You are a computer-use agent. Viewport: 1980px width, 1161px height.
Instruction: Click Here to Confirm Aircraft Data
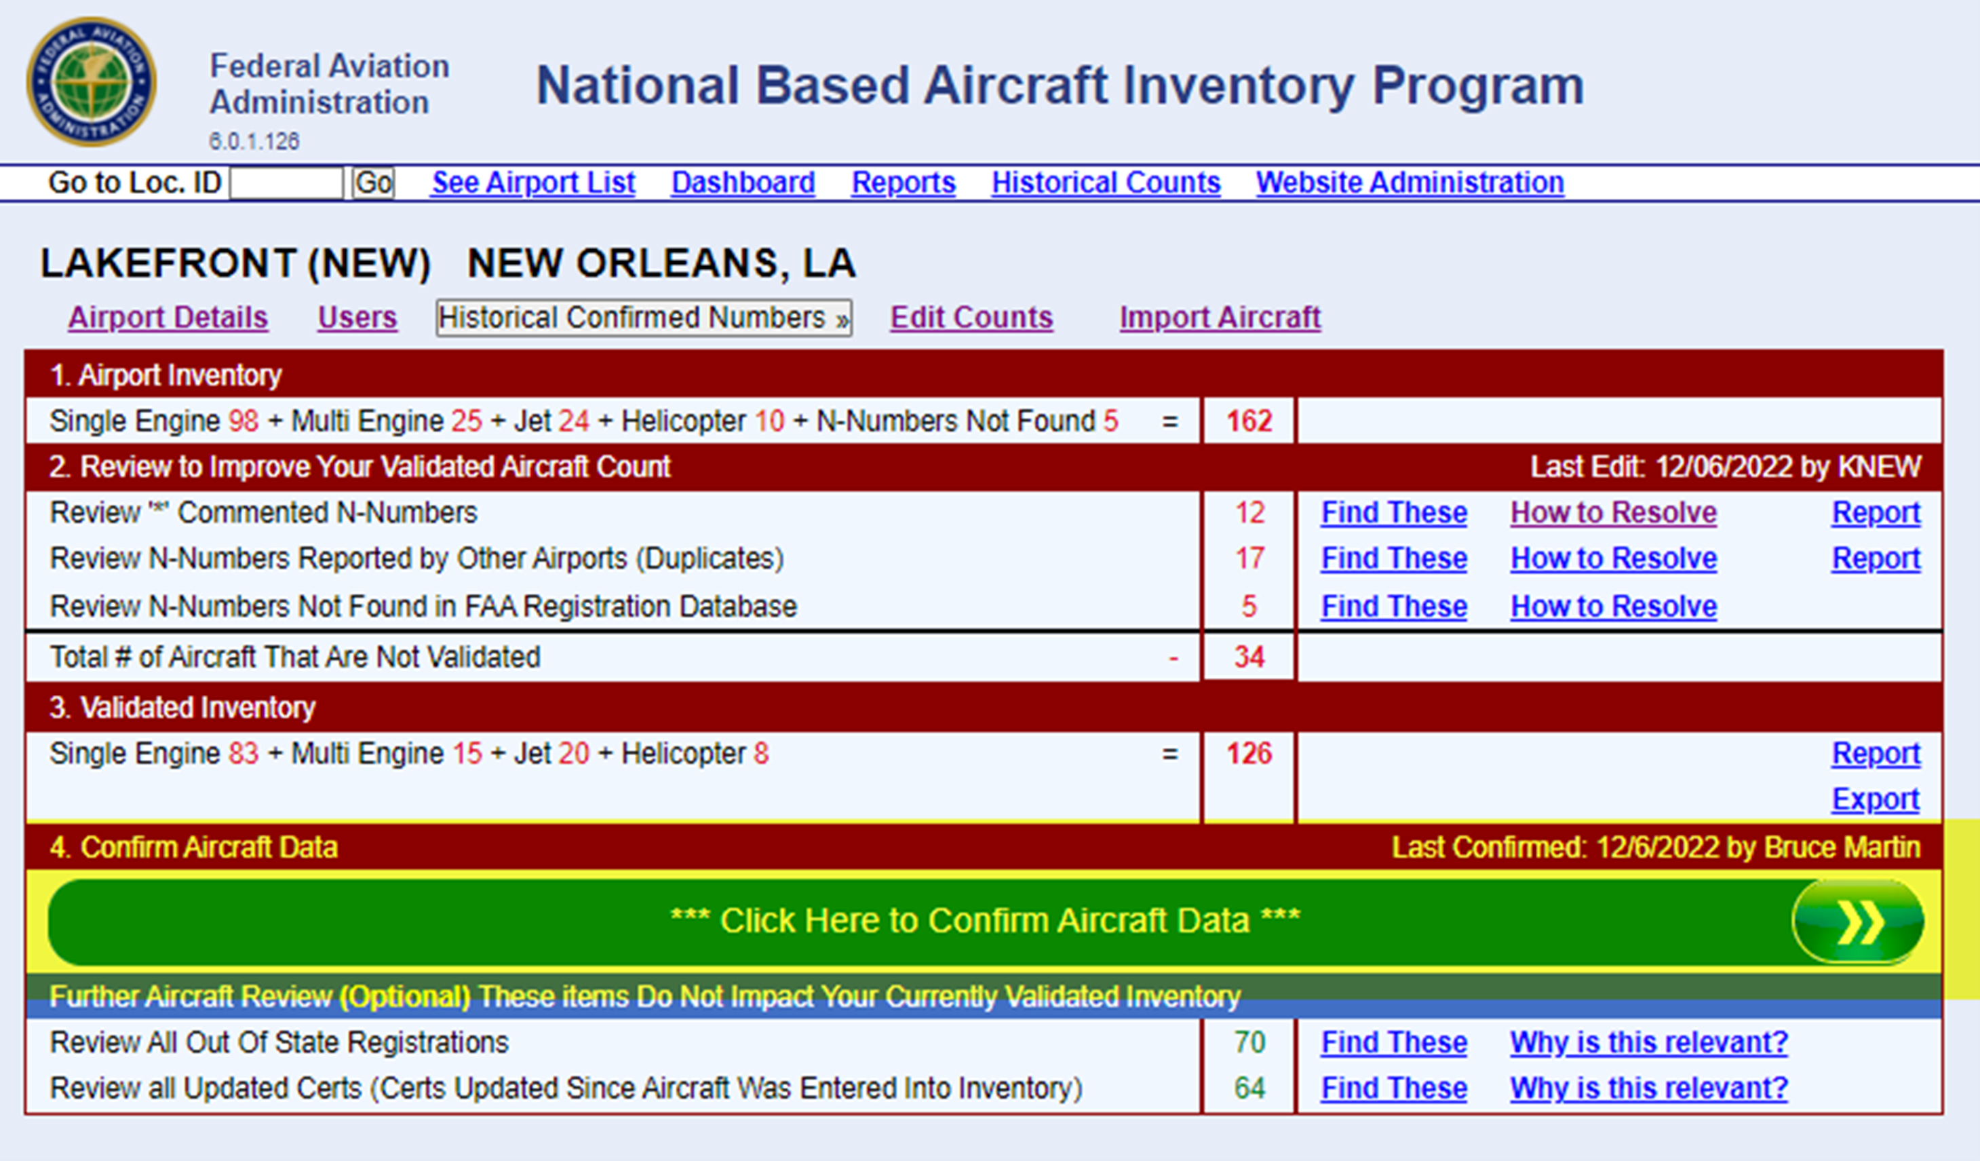tap(986, 921)
